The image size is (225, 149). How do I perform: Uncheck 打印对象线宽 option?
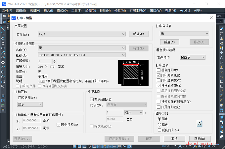[x=158, y=75]
